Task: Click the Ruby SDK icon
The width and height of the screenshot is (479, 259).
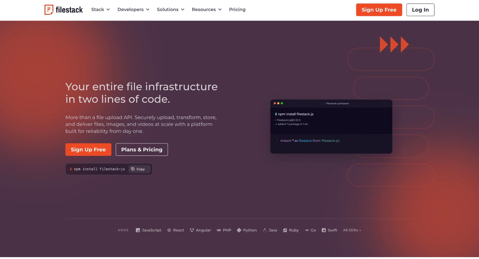Action: tap(285, 230)
